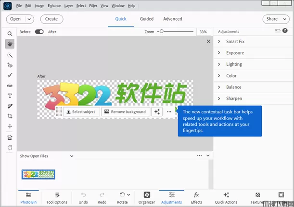Open Tool Options panel

tap(57, 198)
